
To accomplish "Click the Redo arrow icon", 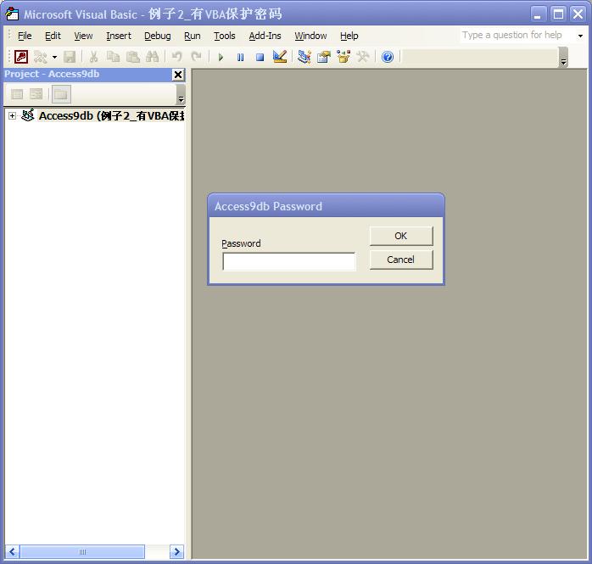I will tap(196, 57).
